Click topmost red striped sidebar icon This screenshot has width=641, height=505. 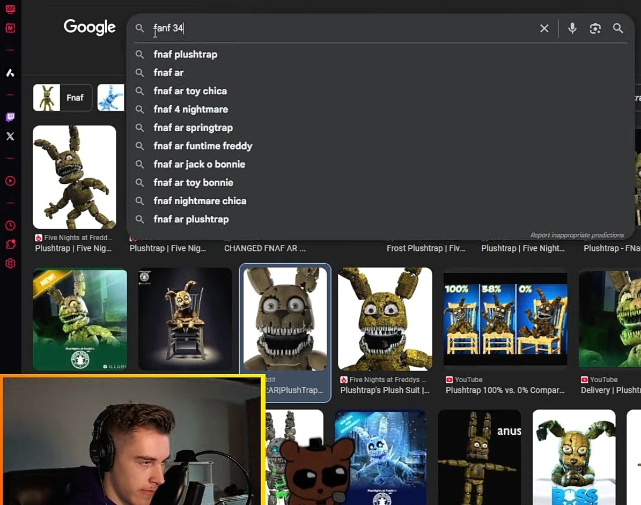pyautogui.click(x=10, y=9)
